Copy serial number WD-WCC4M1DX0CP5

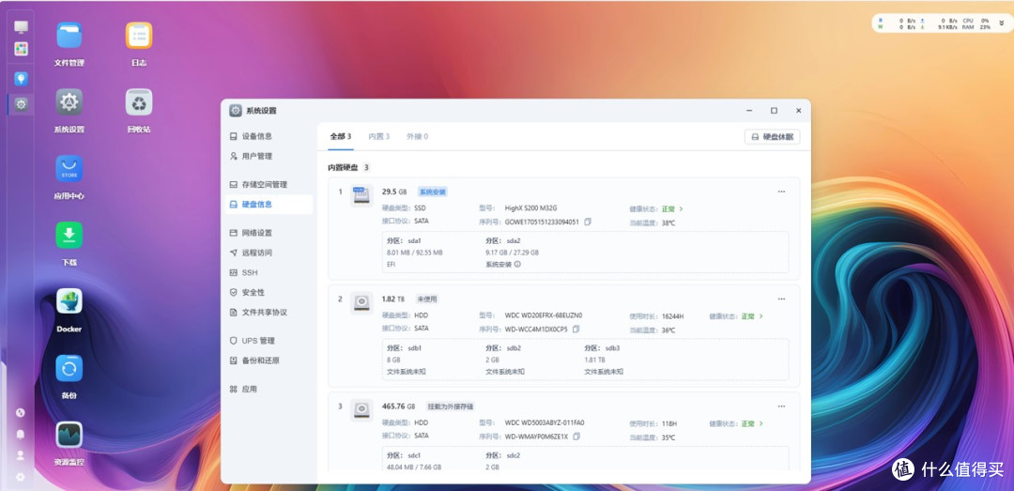tap(576, 329)
